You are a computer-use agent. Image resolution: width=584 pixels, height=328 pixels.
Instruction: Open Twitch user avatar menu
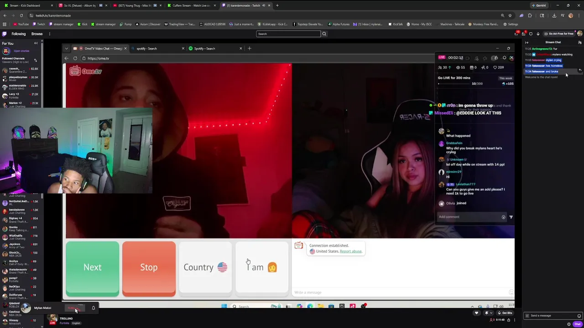point(579,34)
